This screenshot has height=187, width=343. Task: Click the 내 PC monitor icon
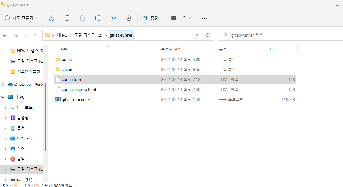click(x=10, y=97)
